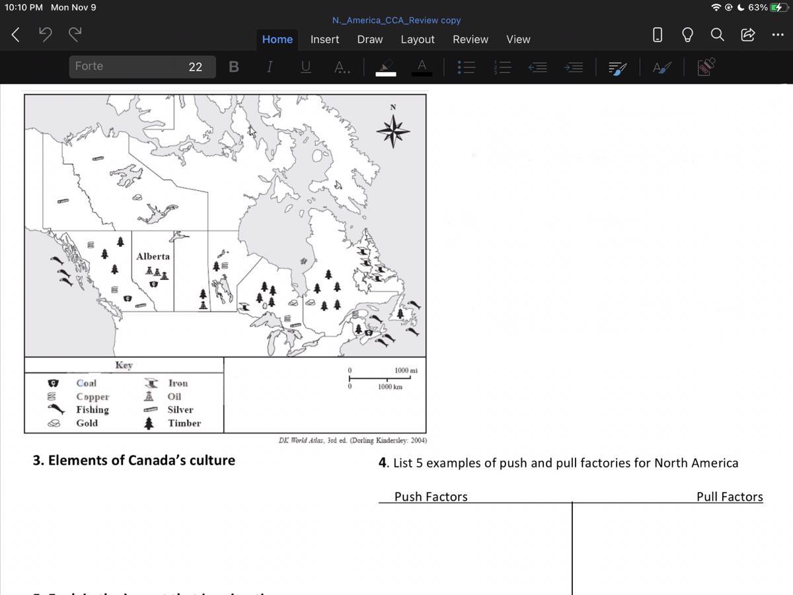
Task: Click the document title N._America_CCA_Review copy
Action: 397,20
